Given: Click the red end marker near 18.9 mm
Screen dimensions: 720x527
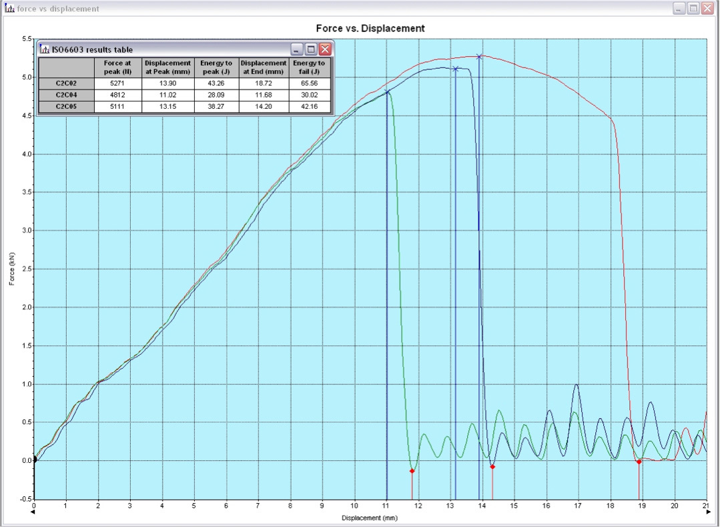Looking at the screenshot, I should 639,462.
